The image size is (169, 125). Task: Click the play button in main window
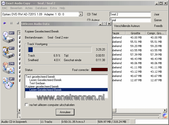pos(5,23)
